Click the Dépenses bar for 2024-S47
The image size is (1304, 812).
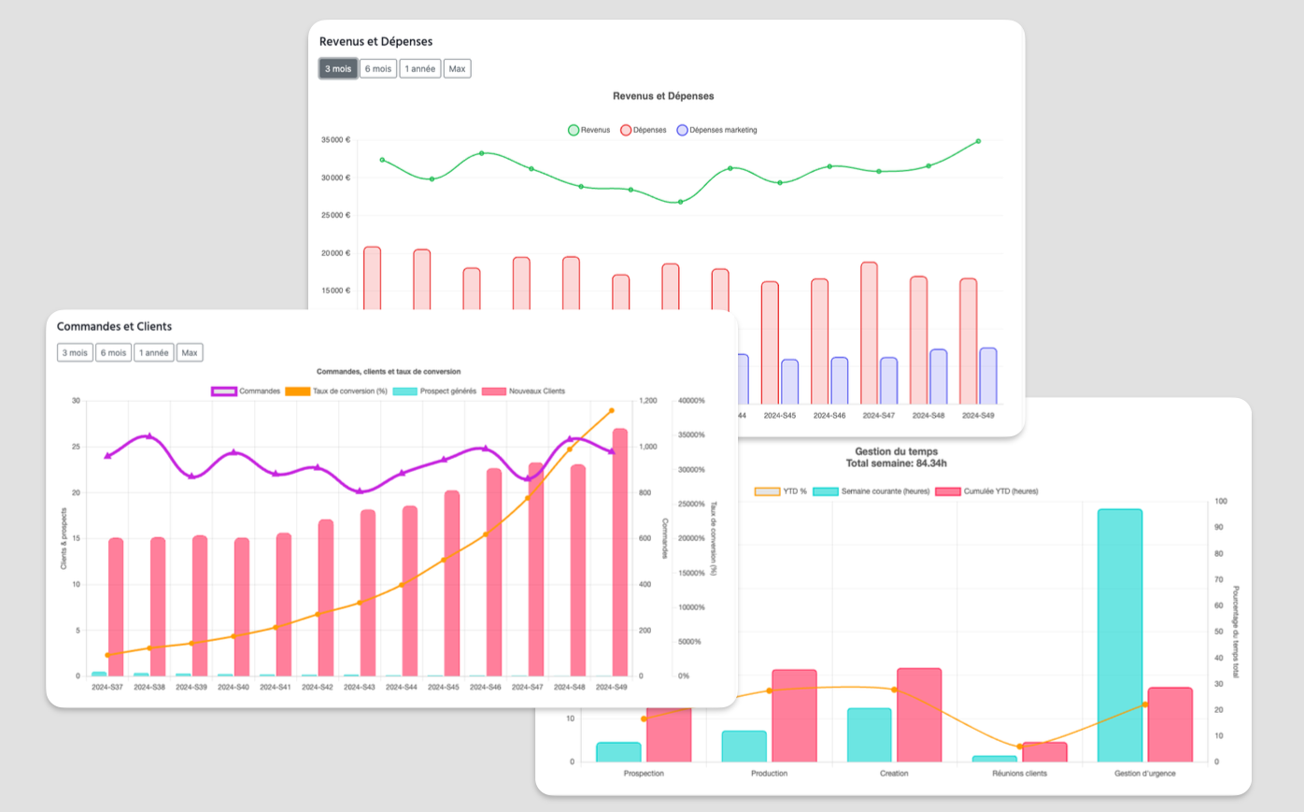[869, 334]
